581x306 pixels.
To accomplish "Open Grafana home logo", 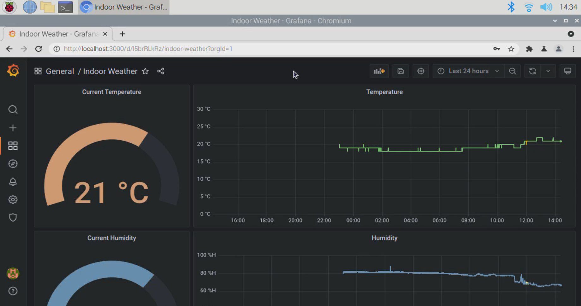I will point(13,71).
